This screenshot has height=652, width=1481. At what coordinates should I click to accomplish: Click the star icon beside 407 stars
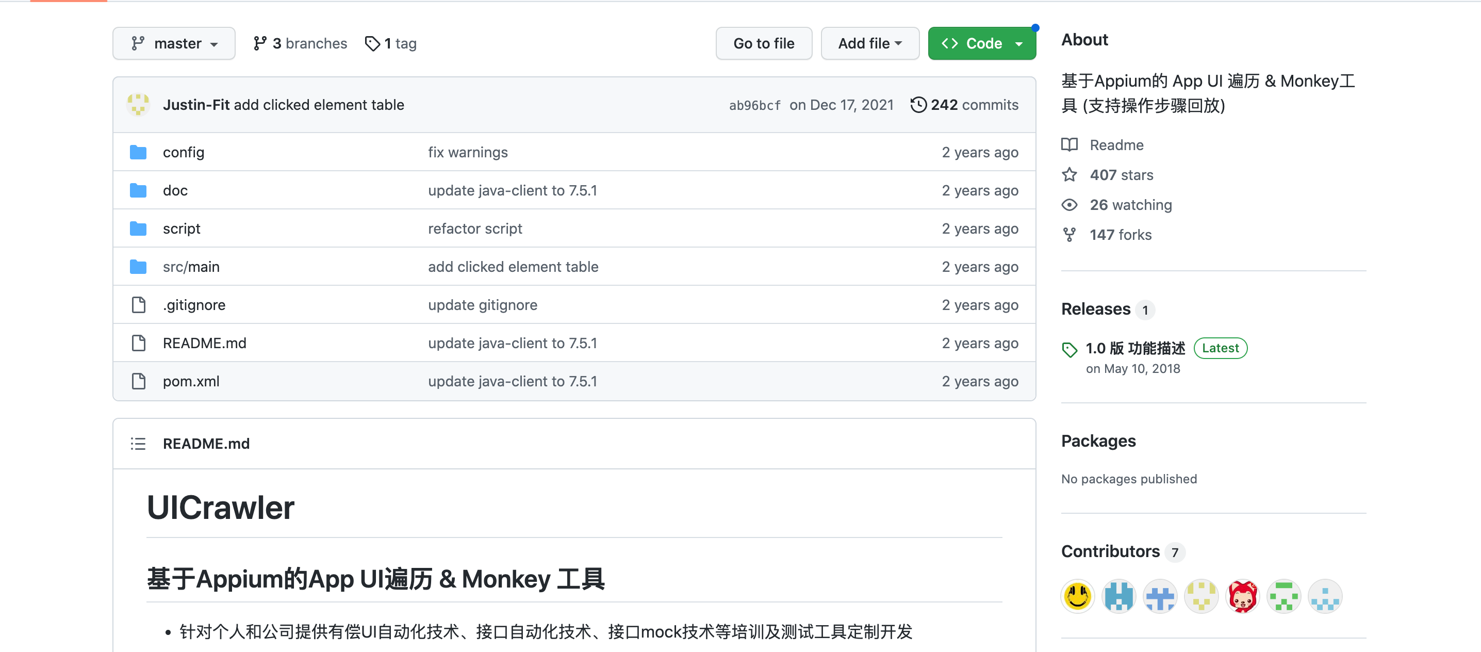click(x=1070, y=175)
